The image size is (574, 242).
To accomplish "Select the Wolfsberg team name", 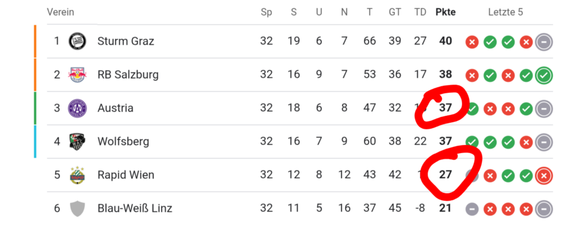I will (123, 142).
